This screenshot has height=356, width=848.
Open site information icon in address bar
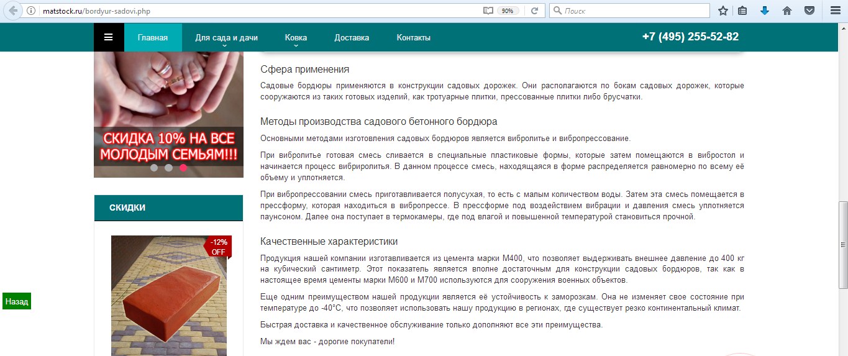31,11
